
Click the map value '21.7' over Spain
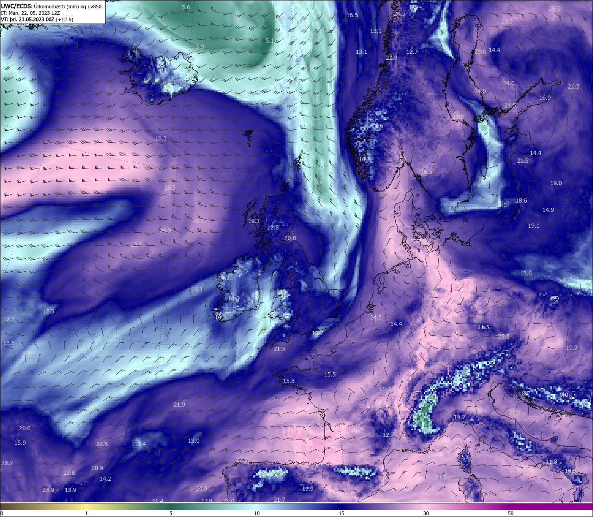tap(279, 500)
